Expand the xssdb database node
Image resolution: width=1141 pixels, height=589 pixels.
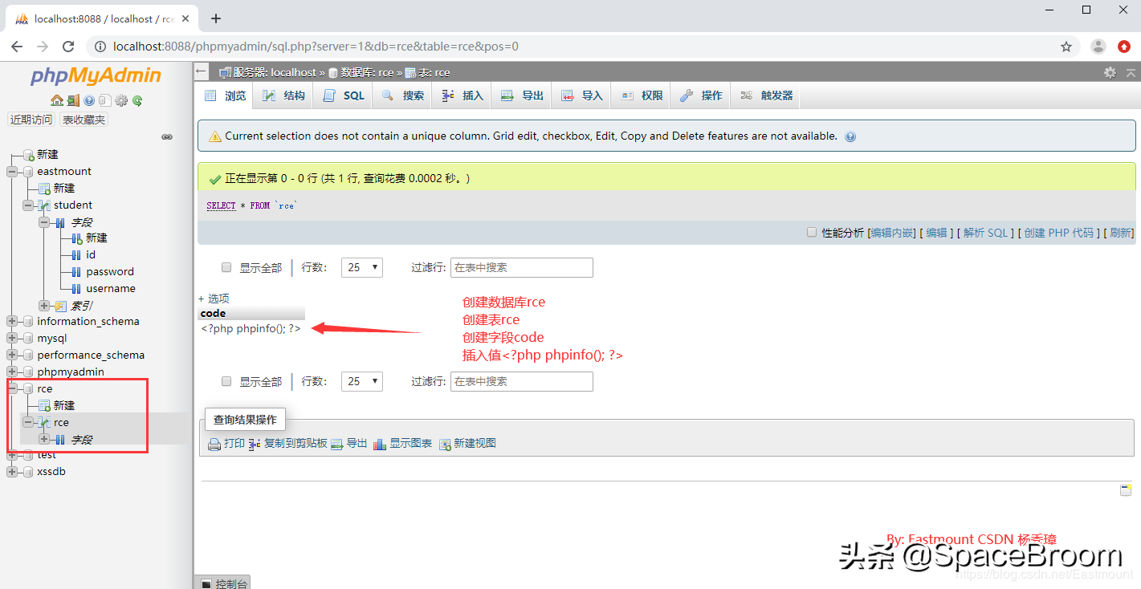click(10, 471)
